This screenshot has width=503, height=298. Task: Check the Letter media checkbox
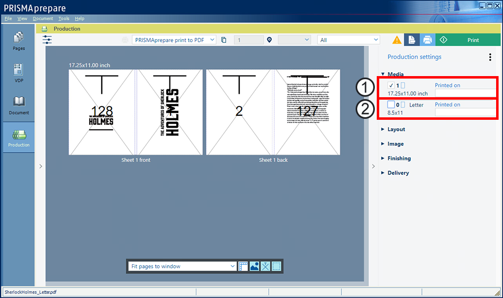pyautogui.click(x=391, y=105)
